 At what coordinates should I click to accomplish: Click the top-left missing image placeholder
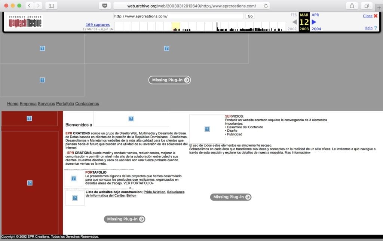pyautogui.click(x=42, y=48)
